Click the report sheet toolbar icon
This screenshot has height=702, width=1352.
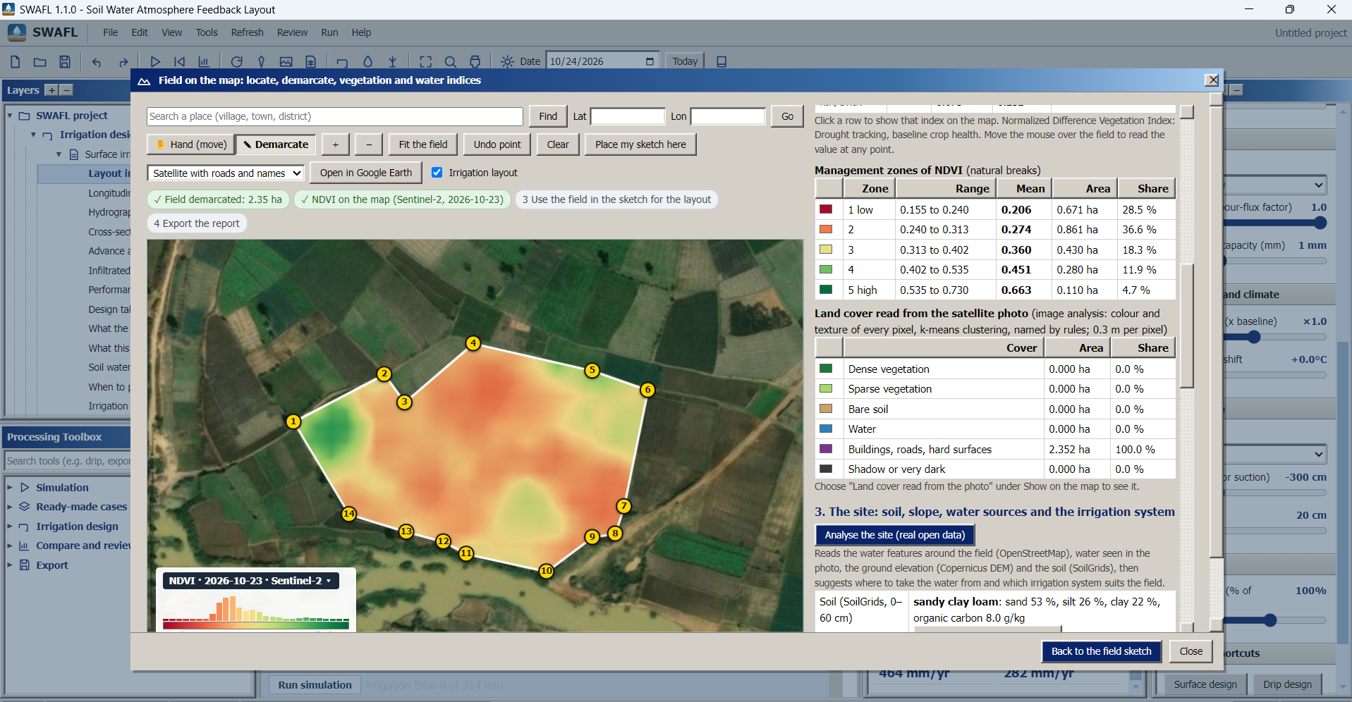click(310, 61)
